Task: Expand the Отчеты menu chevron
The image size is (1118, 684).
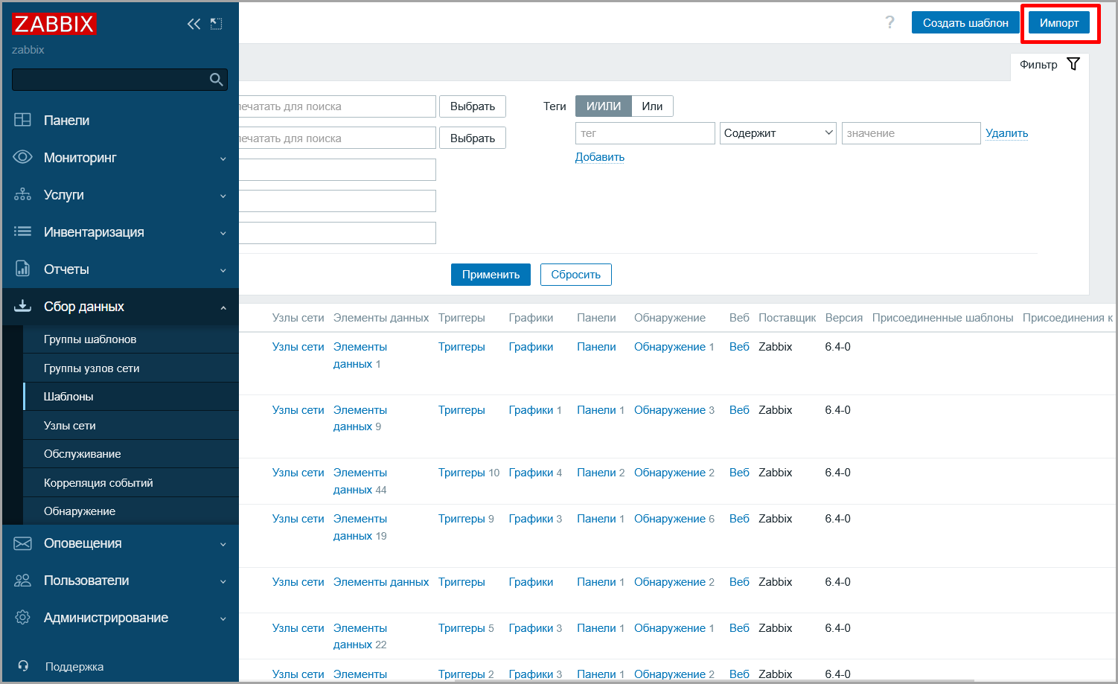Action: pyautogui.click(x=223, y=270)
